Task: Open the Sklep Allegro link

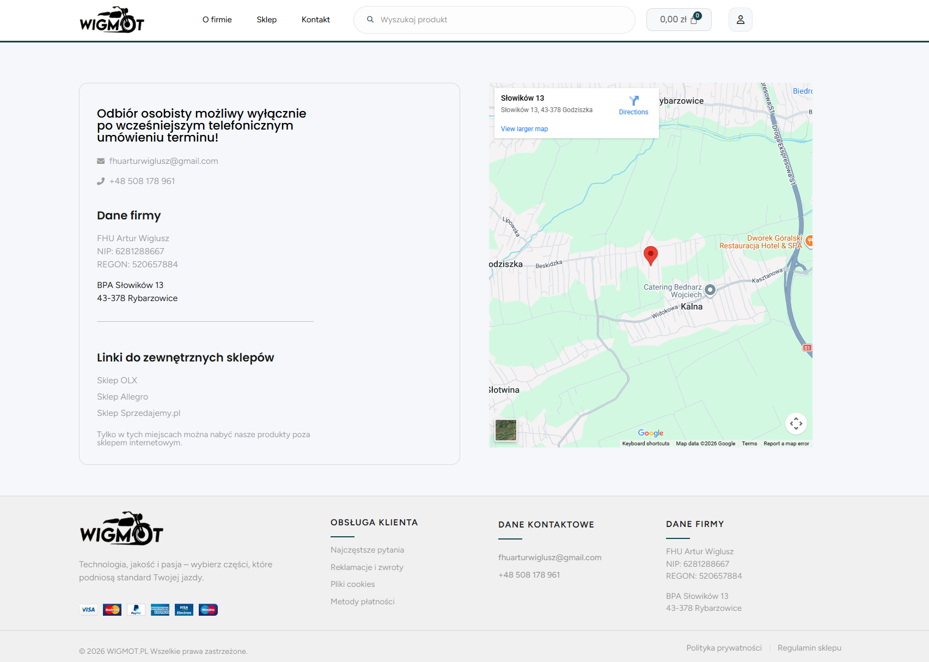Action: click(x=123, y=397)
